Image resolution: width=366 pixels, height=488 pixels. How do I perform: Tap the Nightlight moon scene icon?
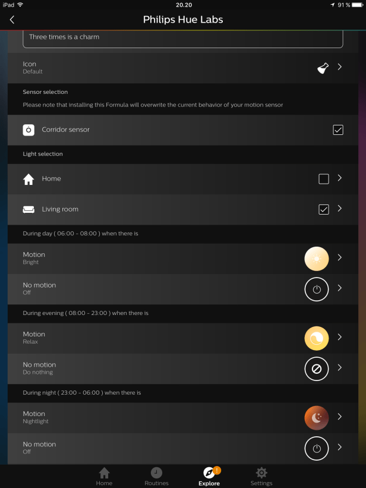pos(316,418)
